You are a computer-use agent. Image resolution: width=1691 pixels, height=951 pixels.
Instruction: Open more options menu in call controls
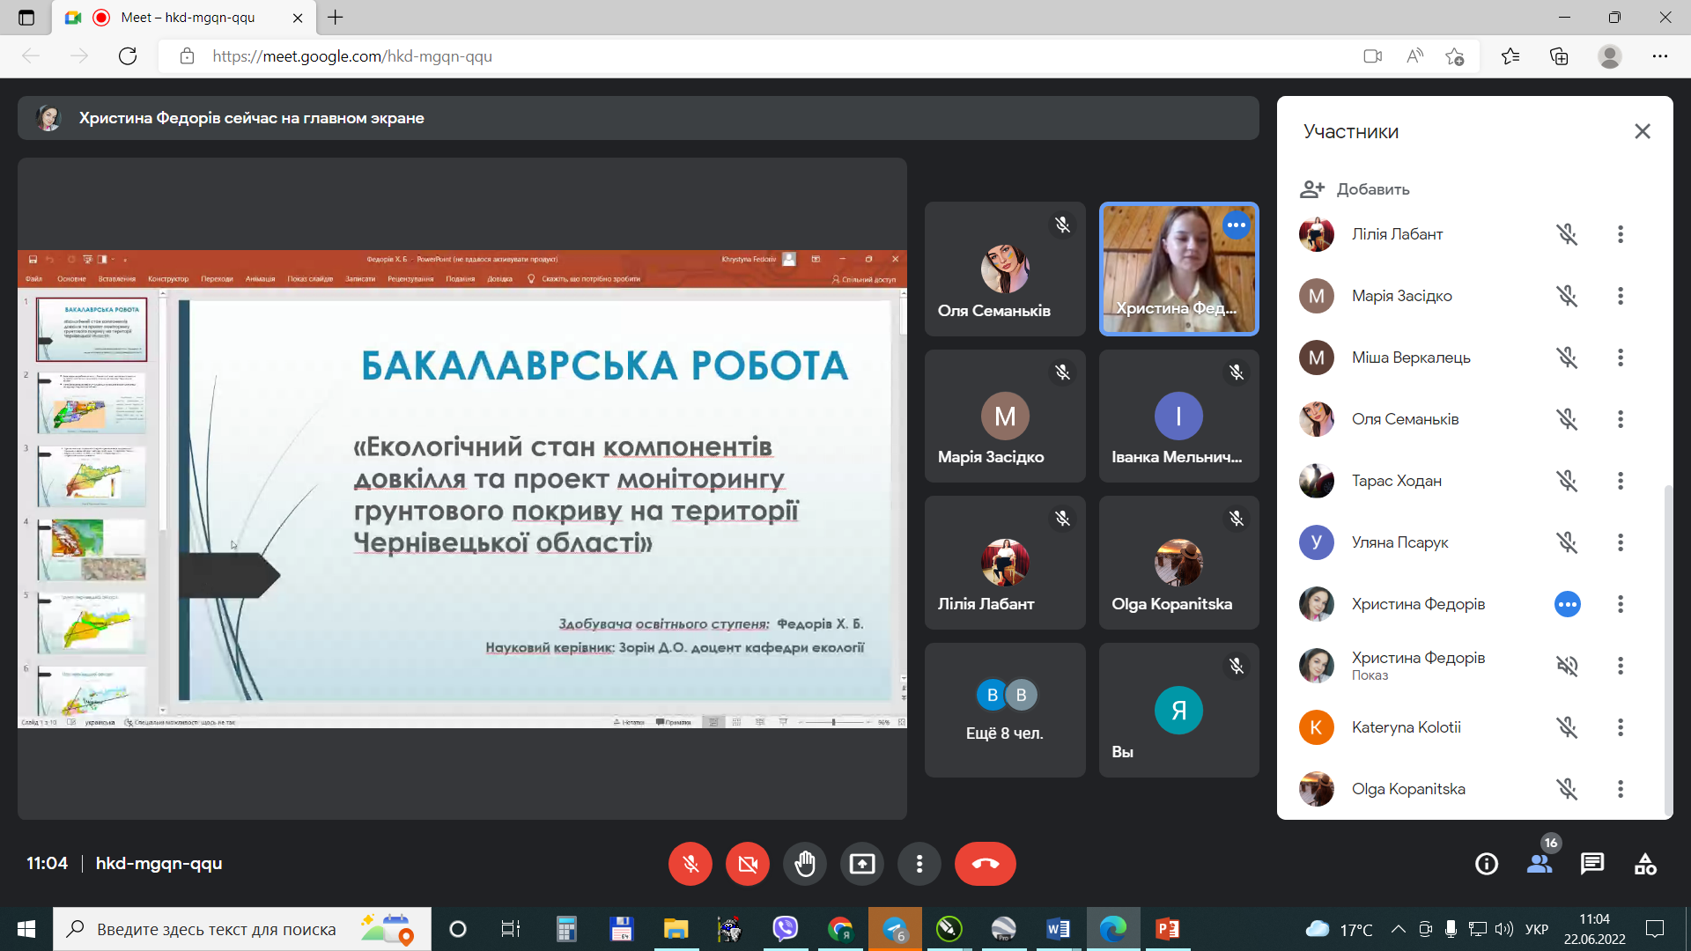click(919, 864)
